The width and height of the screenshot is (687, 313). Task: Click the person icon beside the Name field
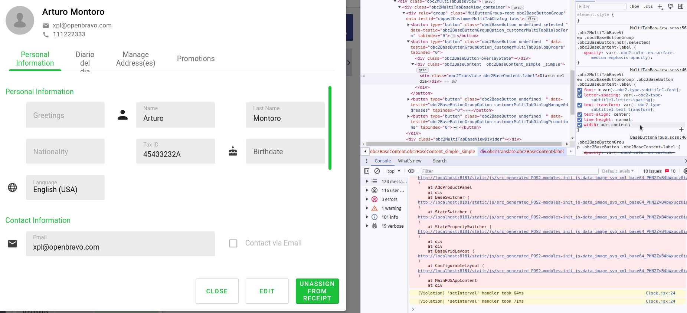tap(122, 115)
